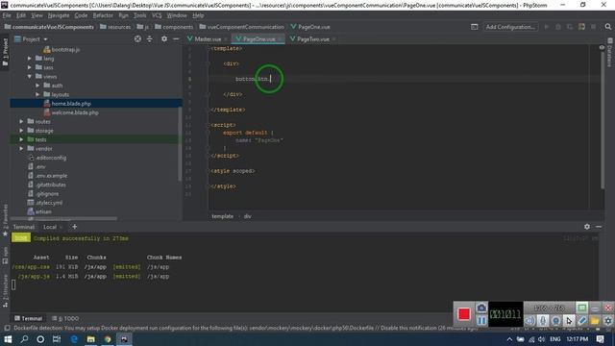Click the red stop recording button
Viewport: 615px width, 346px height.
coord(464,314)
